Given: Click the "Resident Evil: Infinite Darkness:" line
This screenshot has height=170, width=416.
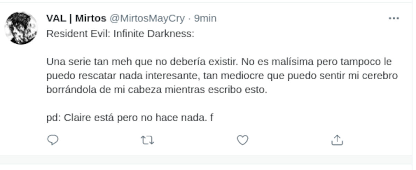Looking at the screenshot, I should click(x=120, y=34).
